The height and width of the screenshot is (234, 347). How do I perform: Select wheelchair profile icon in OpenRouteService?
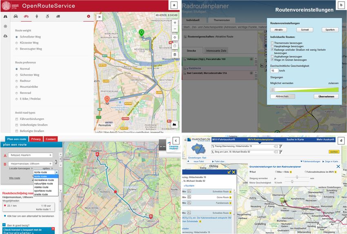(x=47, y=16)
